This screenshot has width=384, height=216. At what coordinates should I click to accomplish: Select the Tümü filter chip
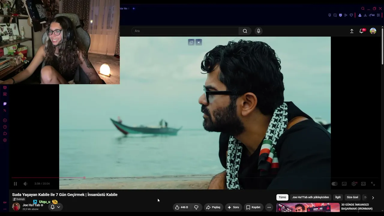point(282,197)
